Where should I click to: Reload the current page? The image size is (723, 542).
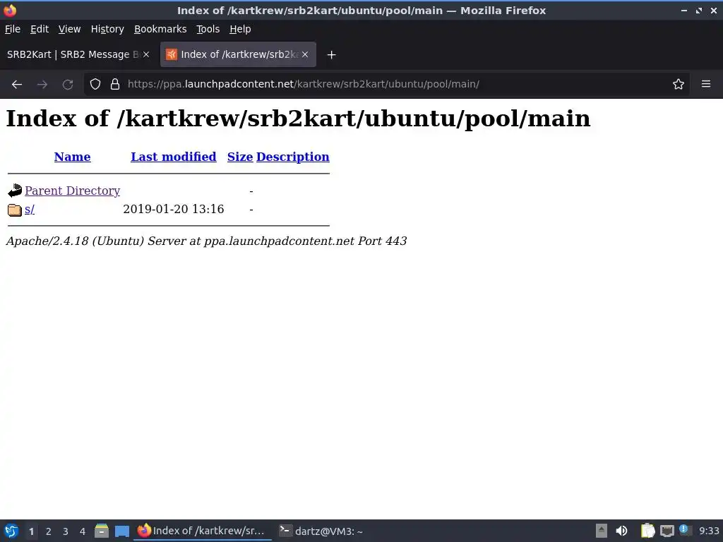coord(68,85)
